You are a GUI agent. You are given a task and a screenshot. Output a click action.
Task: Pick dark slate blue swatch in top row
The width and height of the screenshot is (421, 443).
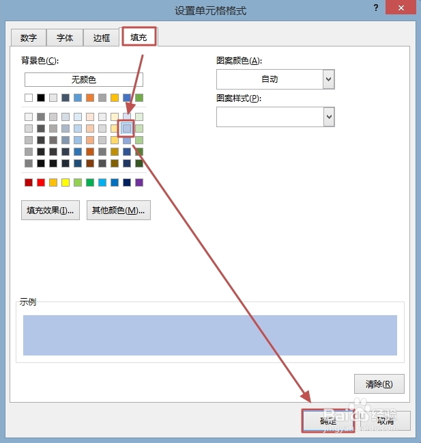(x=66, y=98)
